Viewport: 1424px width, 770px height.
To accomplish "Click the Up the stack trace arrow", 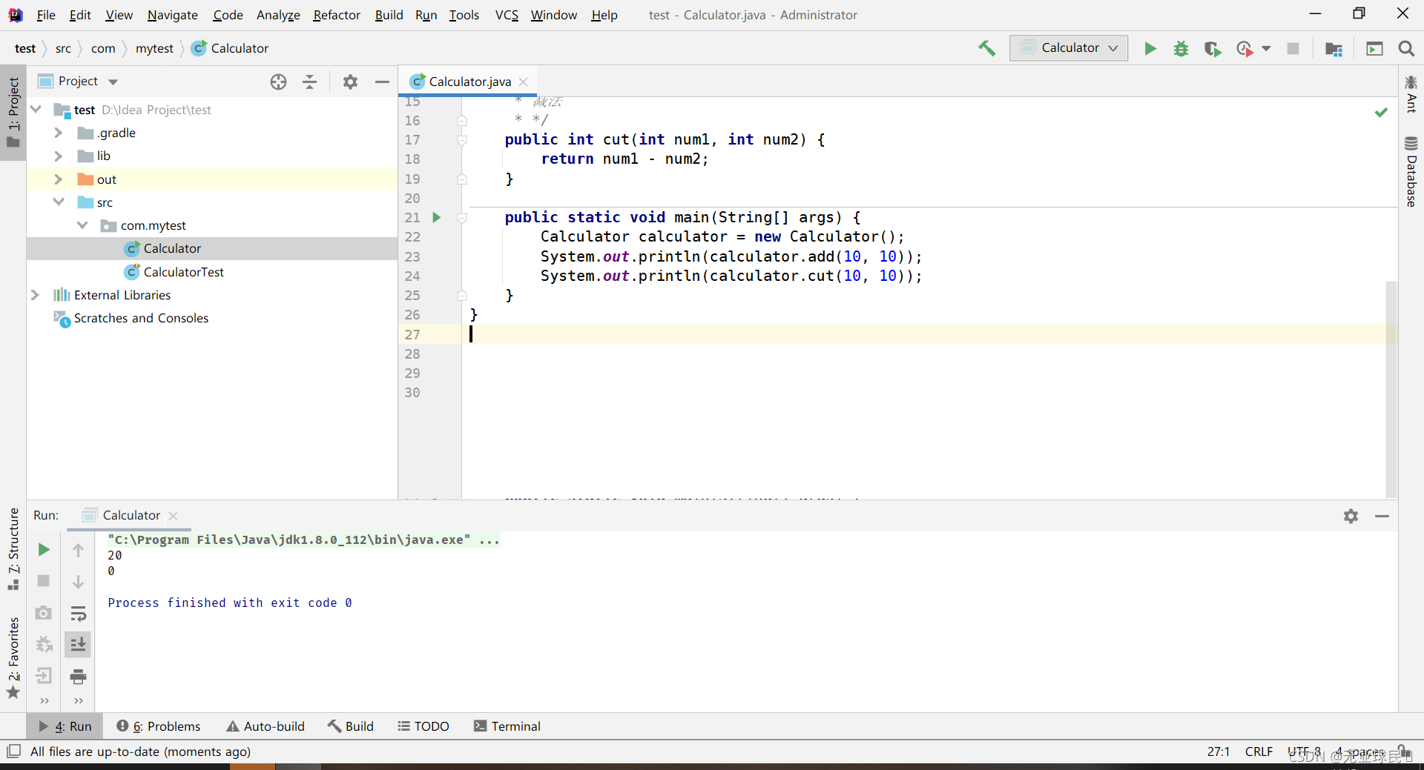I will pyautogui.click(x=78, y=549).
